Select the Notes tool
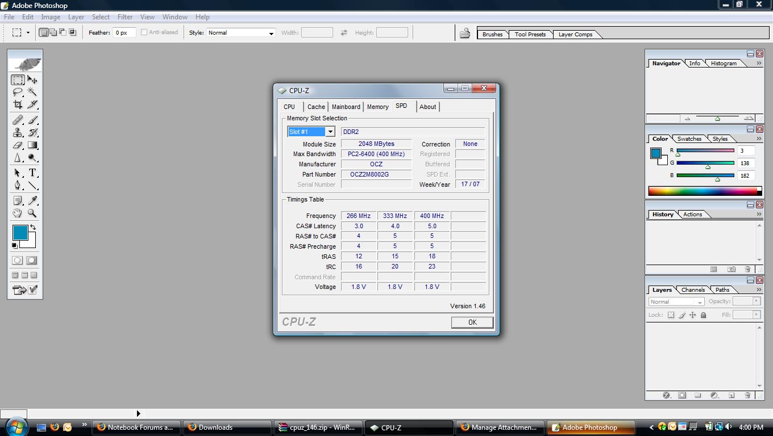 (18, 200)
